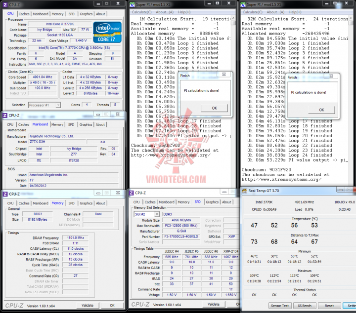Viewport: 356px width, 313px height.
Task: Open Calculate(C) menu in 1M Super PI
Action: click(142, 12)
